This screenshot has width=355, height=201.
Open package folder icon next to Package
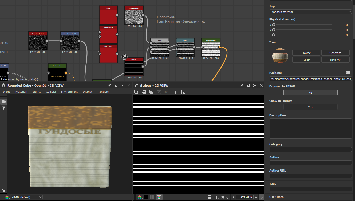tap(348, 72)
